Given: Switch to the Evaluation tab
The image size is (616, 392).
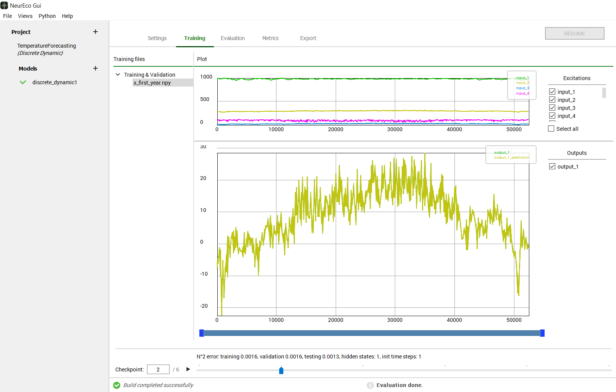Looking at the screenshot, I should click(233, 38).
